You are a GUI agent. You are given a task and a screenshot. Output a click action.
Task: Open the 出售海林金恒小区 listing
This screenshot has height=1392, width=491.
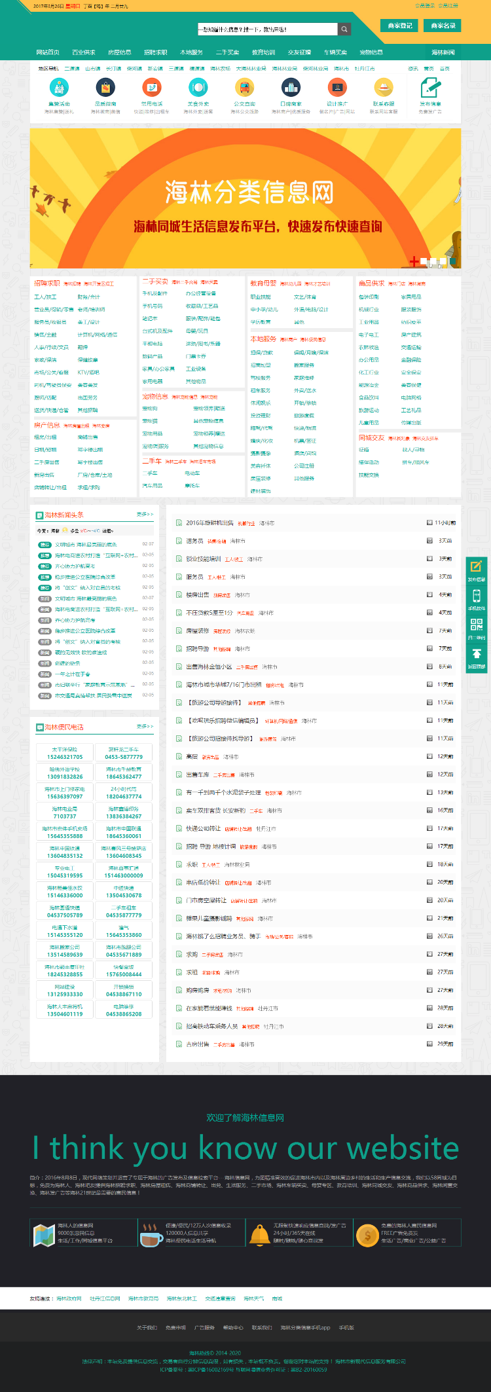click(x=209, y=667)
